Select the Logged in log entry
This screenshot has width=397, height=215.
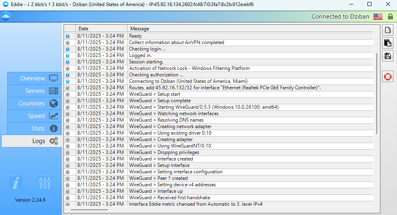tap(219, 55)
